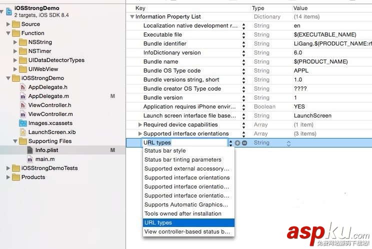372x249 pixels.
Task: Click the iOSStrongDemo project file icon
Action: click(9, 11)
